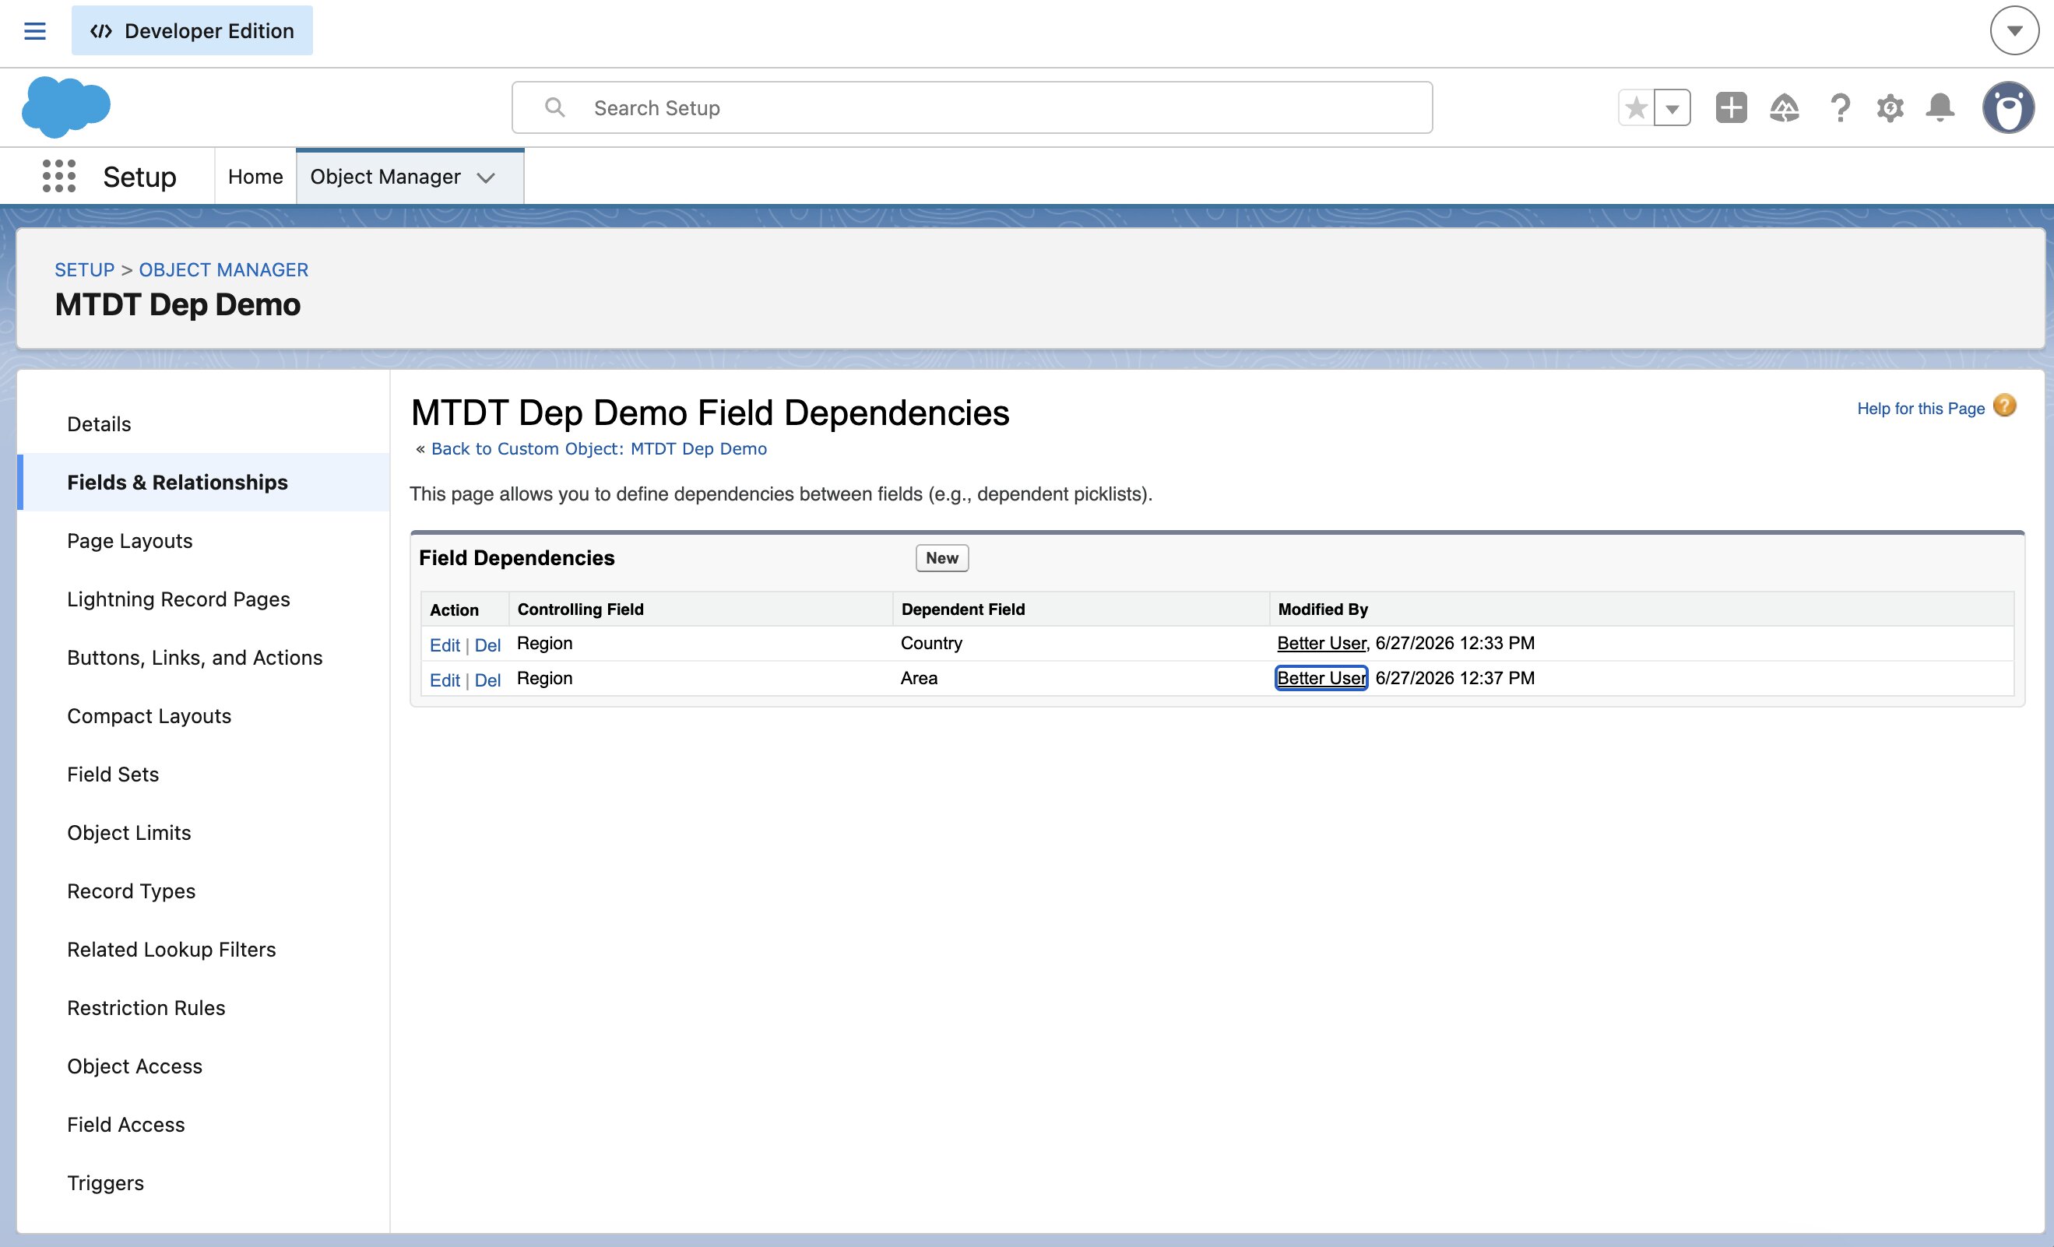Open the App Launcher dots icon

click(59, 176)
